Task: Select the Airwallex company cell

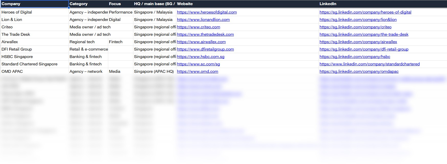Action: tap(34, 42)
